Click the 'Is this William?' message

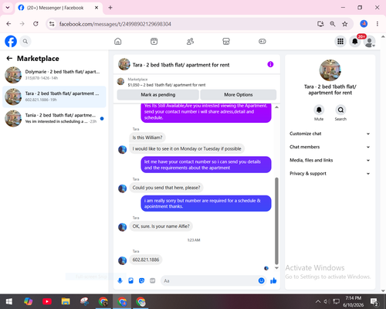(x=147, y=138)
